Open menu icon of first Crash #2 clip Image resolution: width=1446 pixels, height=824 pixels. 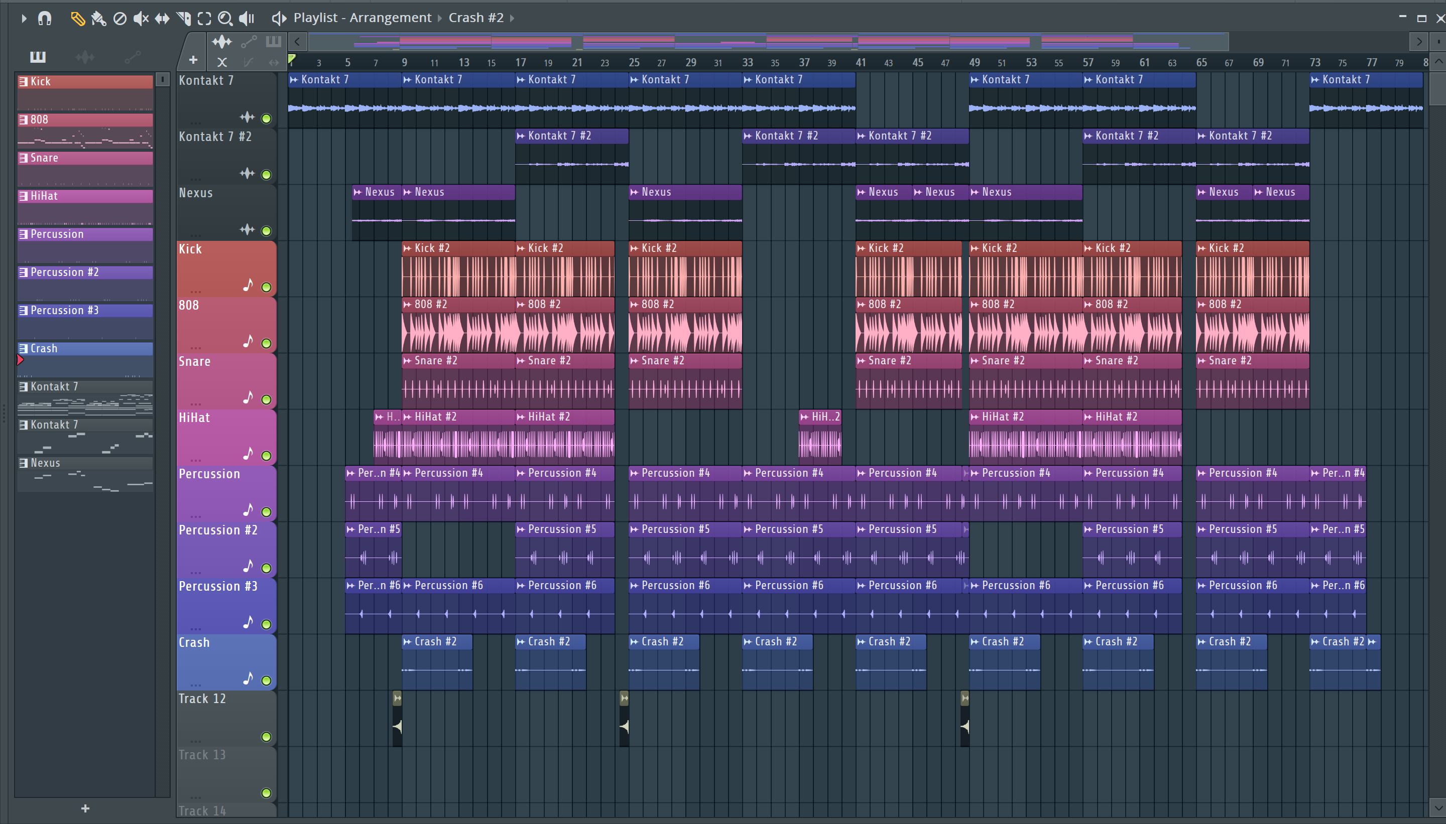(x=407, y=641)
